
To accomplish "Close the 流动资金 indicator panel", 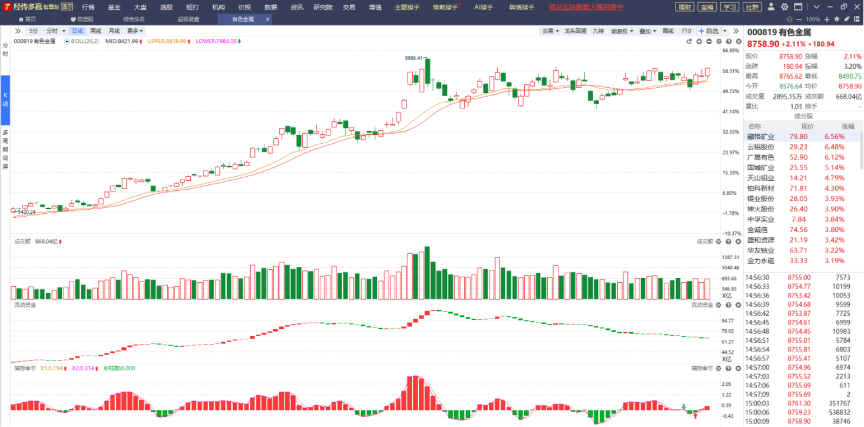I will point(739,304).
